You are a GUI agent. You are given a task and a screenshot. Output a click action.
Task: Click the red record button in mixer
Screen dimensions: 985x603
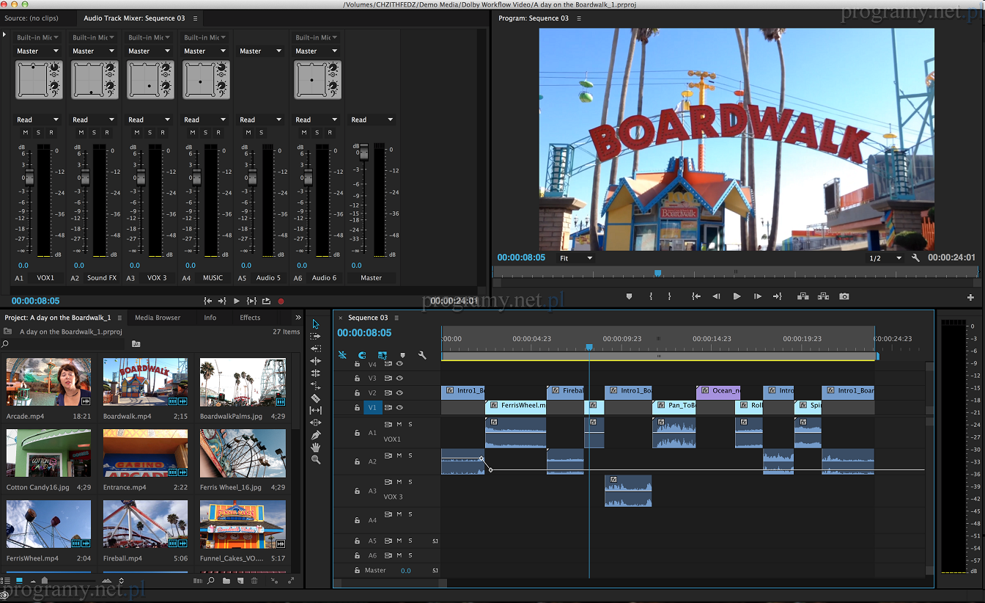(x=281, y=301)
